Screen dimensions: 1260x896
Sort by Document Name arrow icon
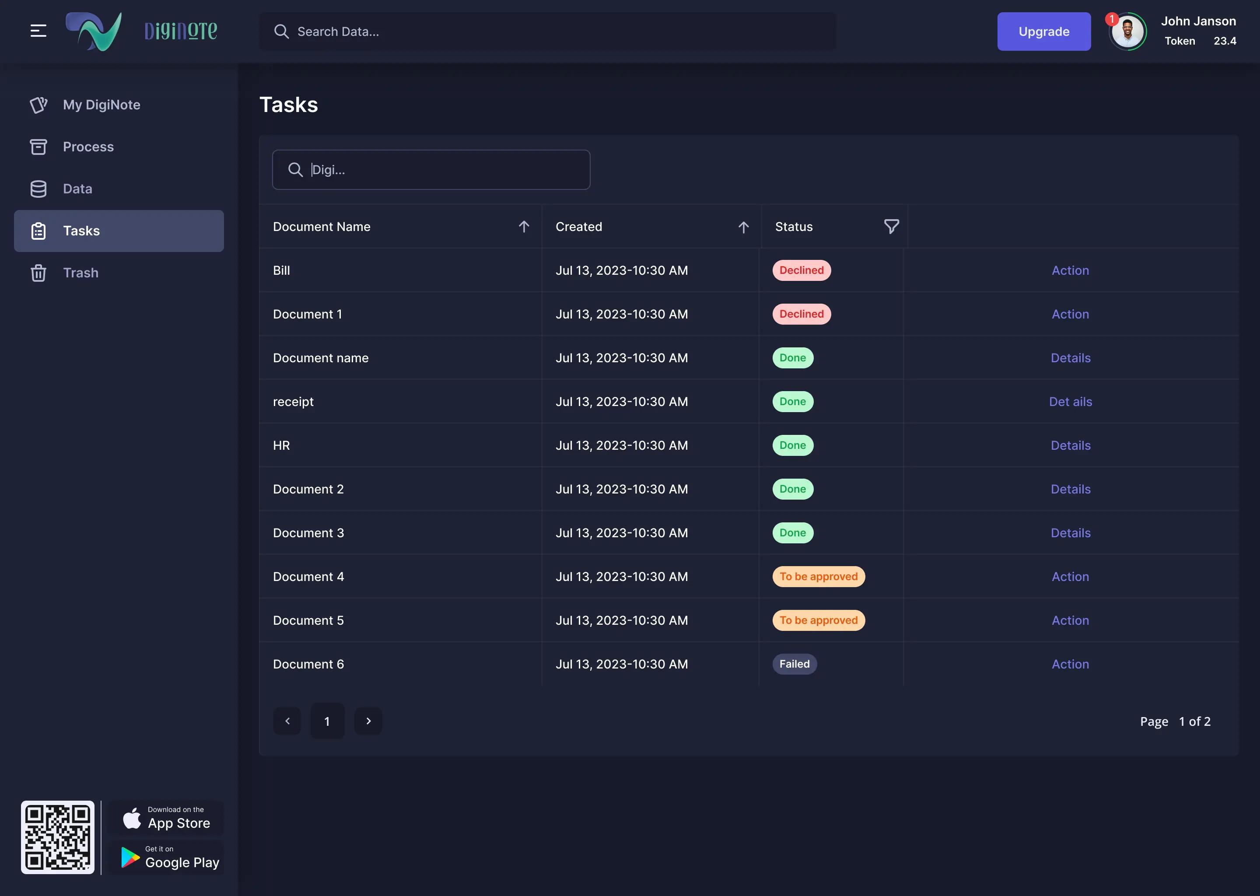click(524, 226)
